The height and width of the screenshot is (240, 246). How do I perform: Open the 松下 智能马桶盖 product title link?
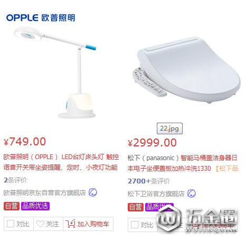(x=183, y=163)
